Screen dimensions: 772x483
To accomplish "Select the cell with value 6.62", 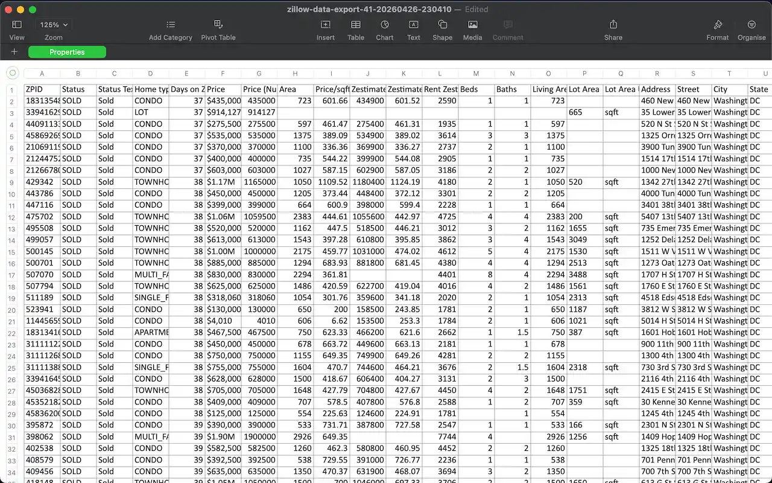I will tap(332, 321).
